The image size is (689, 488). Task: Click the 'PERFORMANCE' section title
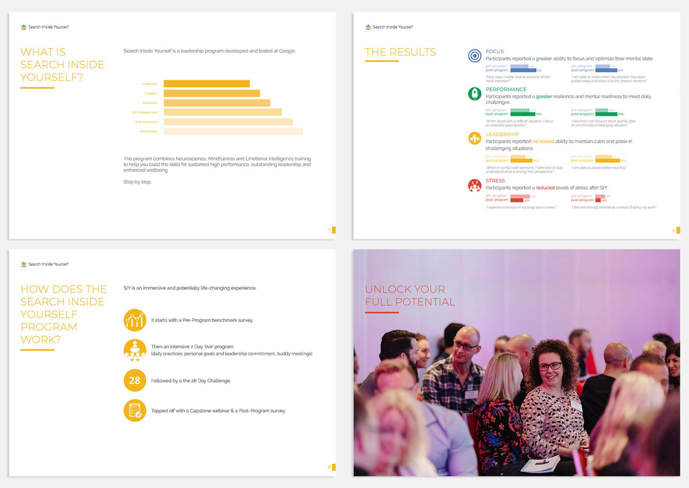coord(506,89)
